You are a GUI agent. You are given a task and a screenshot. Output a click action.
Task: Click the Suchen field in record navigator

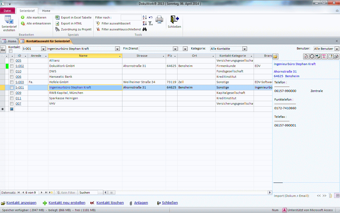(90, 193)
